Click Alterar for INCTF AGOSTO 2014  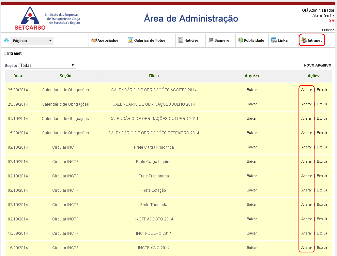306,219
